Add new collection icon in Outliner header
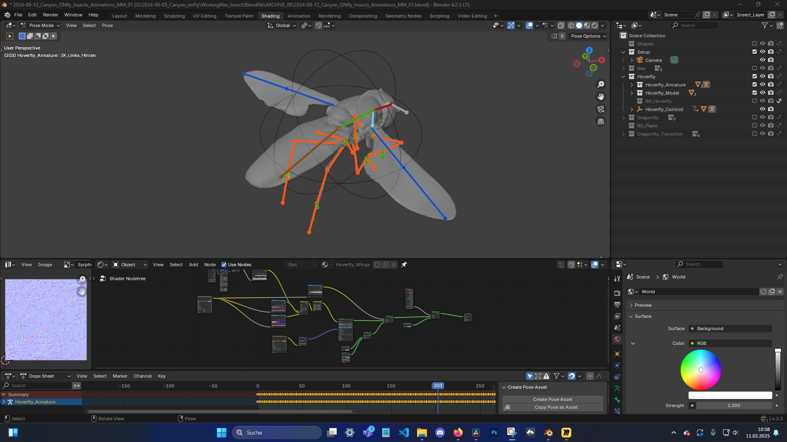 [x=780, y=25]
